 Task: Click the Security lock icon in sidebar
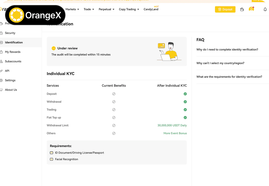pyautogui.click(x=1, y=33)
